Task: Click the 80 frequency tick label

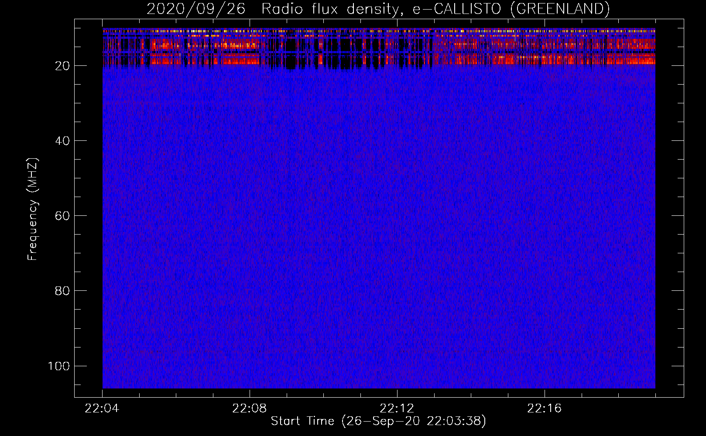Action: click(62, 291)
